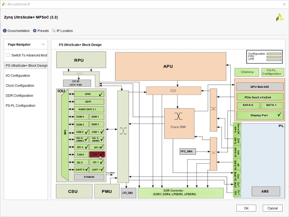Image resolution: width=289 pixels, height=217 pixels.
Task: Select the QSPI peripheral block
Action: (89, 102)
